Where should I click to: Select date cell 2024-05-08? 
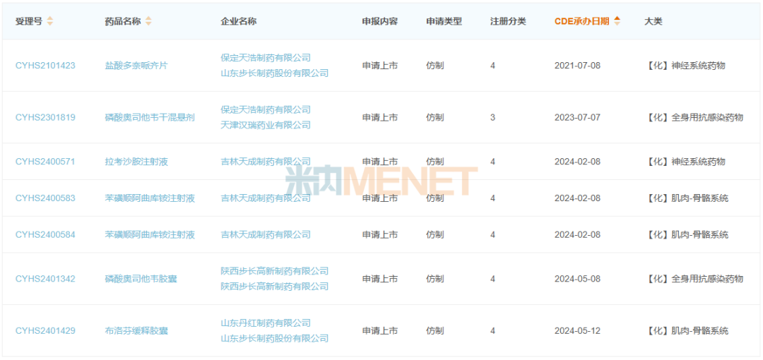coord(577,279)
